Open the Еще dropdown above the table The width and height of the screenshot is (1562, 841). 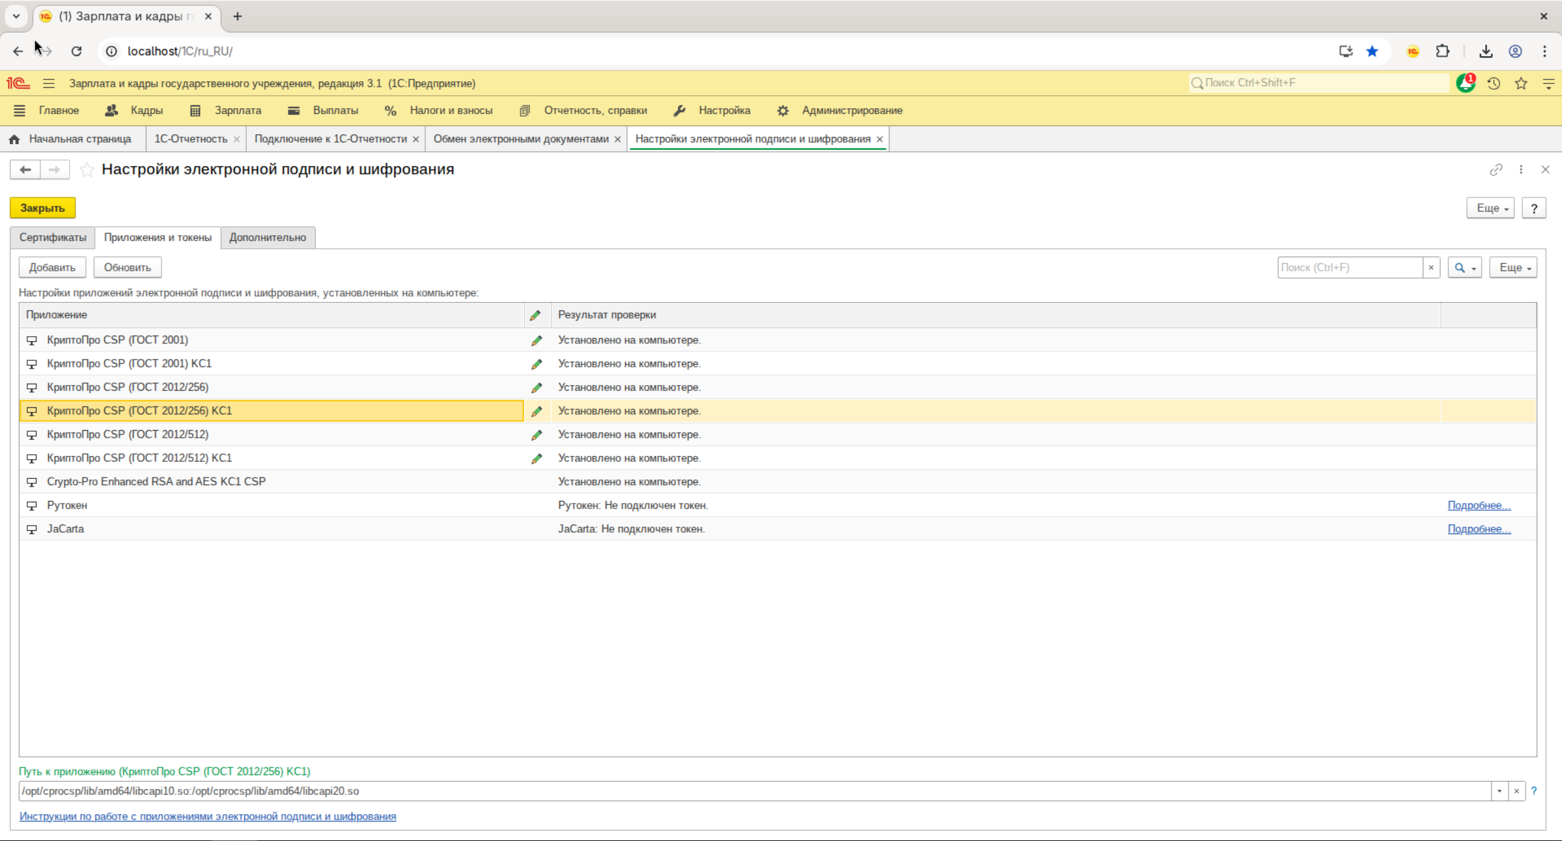click(1514, 268)
